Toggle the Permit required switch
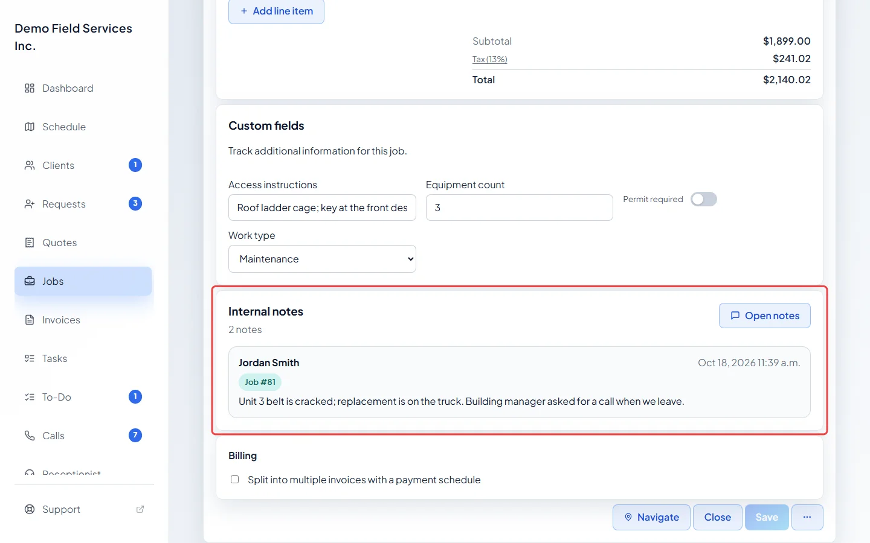Screen dimensions: 870x543 pos(704,199)
